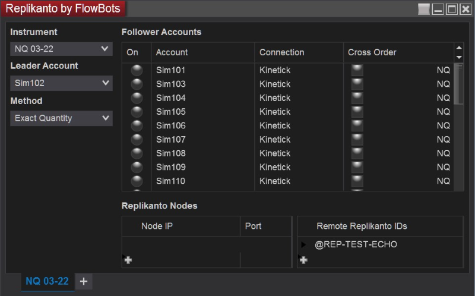Turn on follower account Sim105

click(x=137, y=112)
